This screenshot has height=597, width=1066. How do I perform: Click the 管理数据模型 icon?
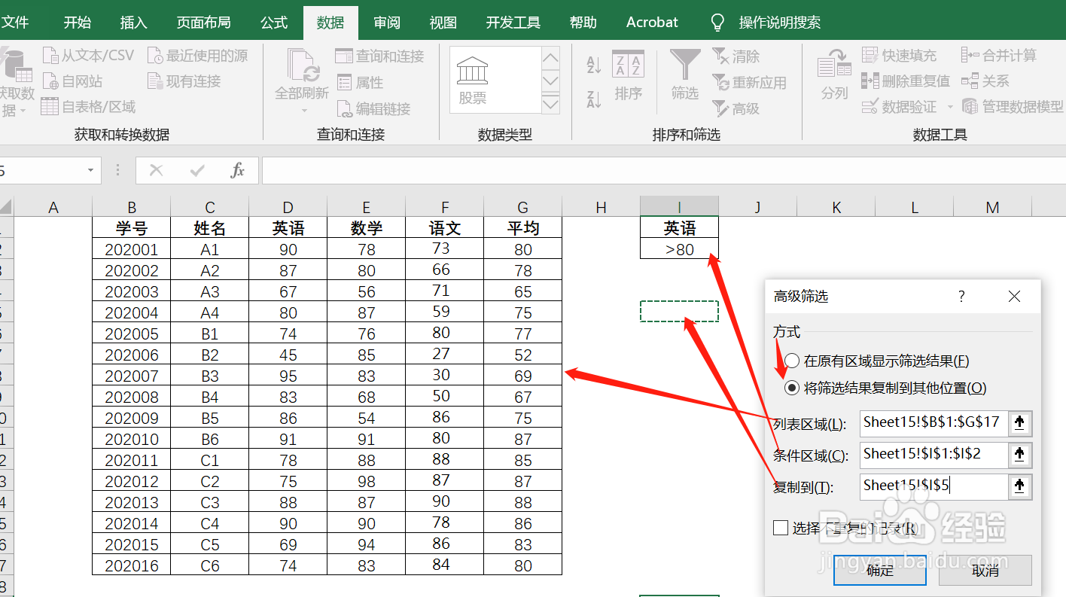coord(970,107)
